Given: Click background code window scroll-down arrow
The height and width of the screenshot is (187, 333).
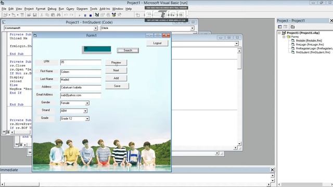Looking at the screenshot, I should [239, 144].
